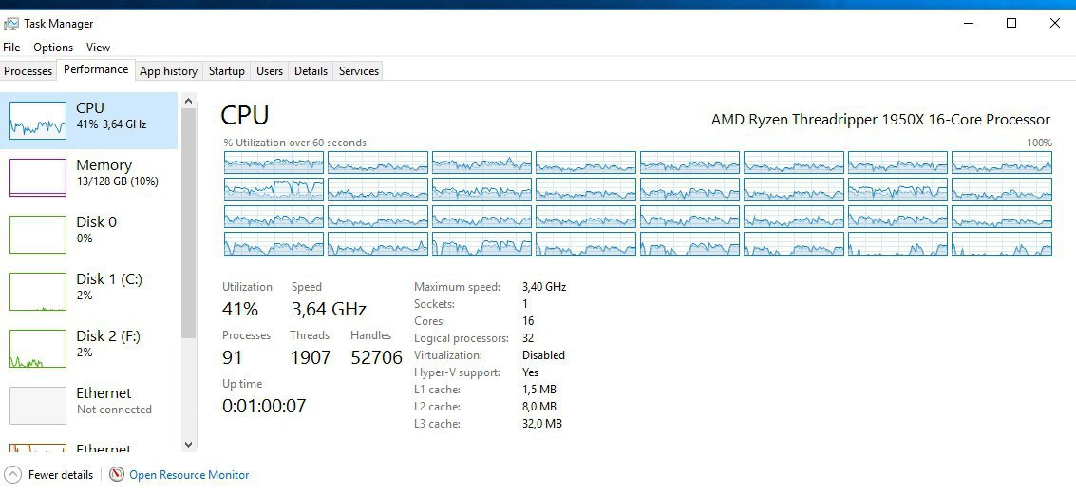Click the AMD Ryzen Threadripper 1950X processor name

click(x=880, y=120)
